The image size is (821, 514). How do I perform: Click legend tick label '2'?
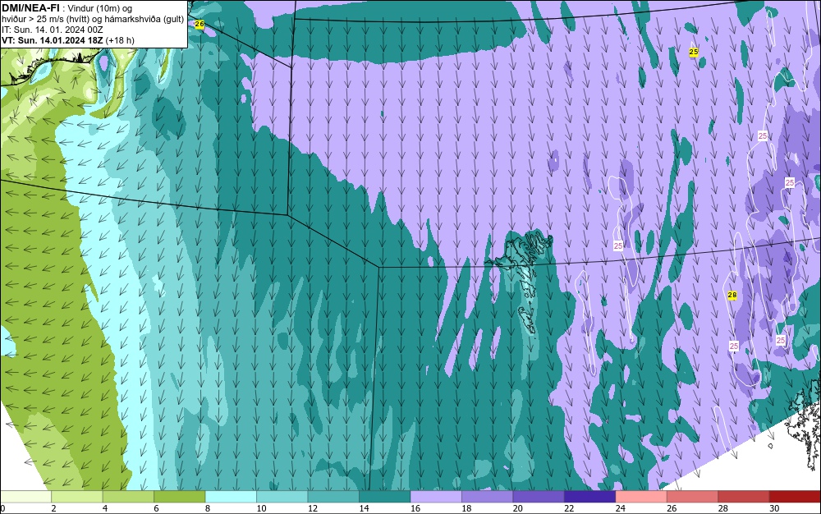53,508
